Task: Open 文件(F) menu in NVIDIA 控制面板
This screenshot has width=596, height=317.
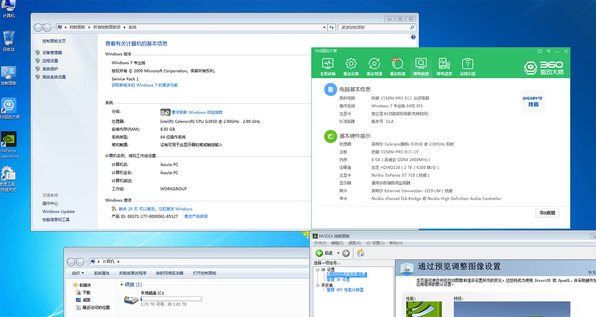Action: click(320, 243)
